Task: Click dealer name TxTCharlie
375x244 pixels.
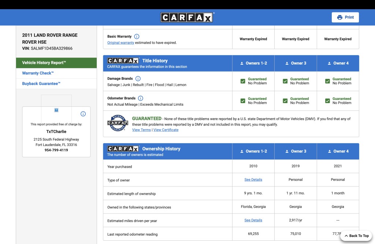Action: [56, 132]
